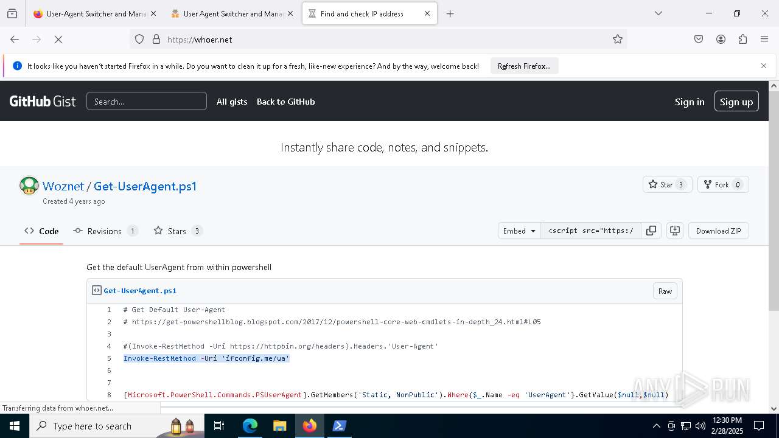
Task: Open Firefox account icon
Action: coord(721,40)
